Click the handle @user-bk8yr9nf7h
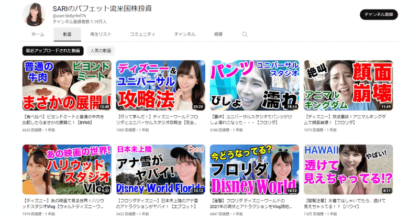 point(69,16)
